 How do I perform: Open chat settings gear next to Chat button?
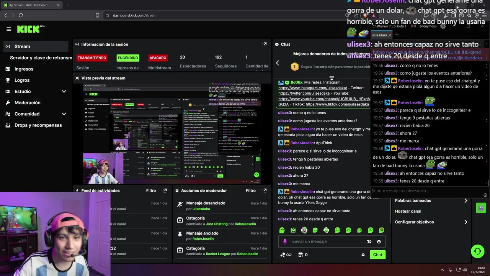363,255
